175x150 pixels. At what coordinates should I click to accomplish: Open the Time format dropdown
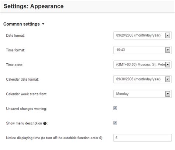(x=143, y=50)
